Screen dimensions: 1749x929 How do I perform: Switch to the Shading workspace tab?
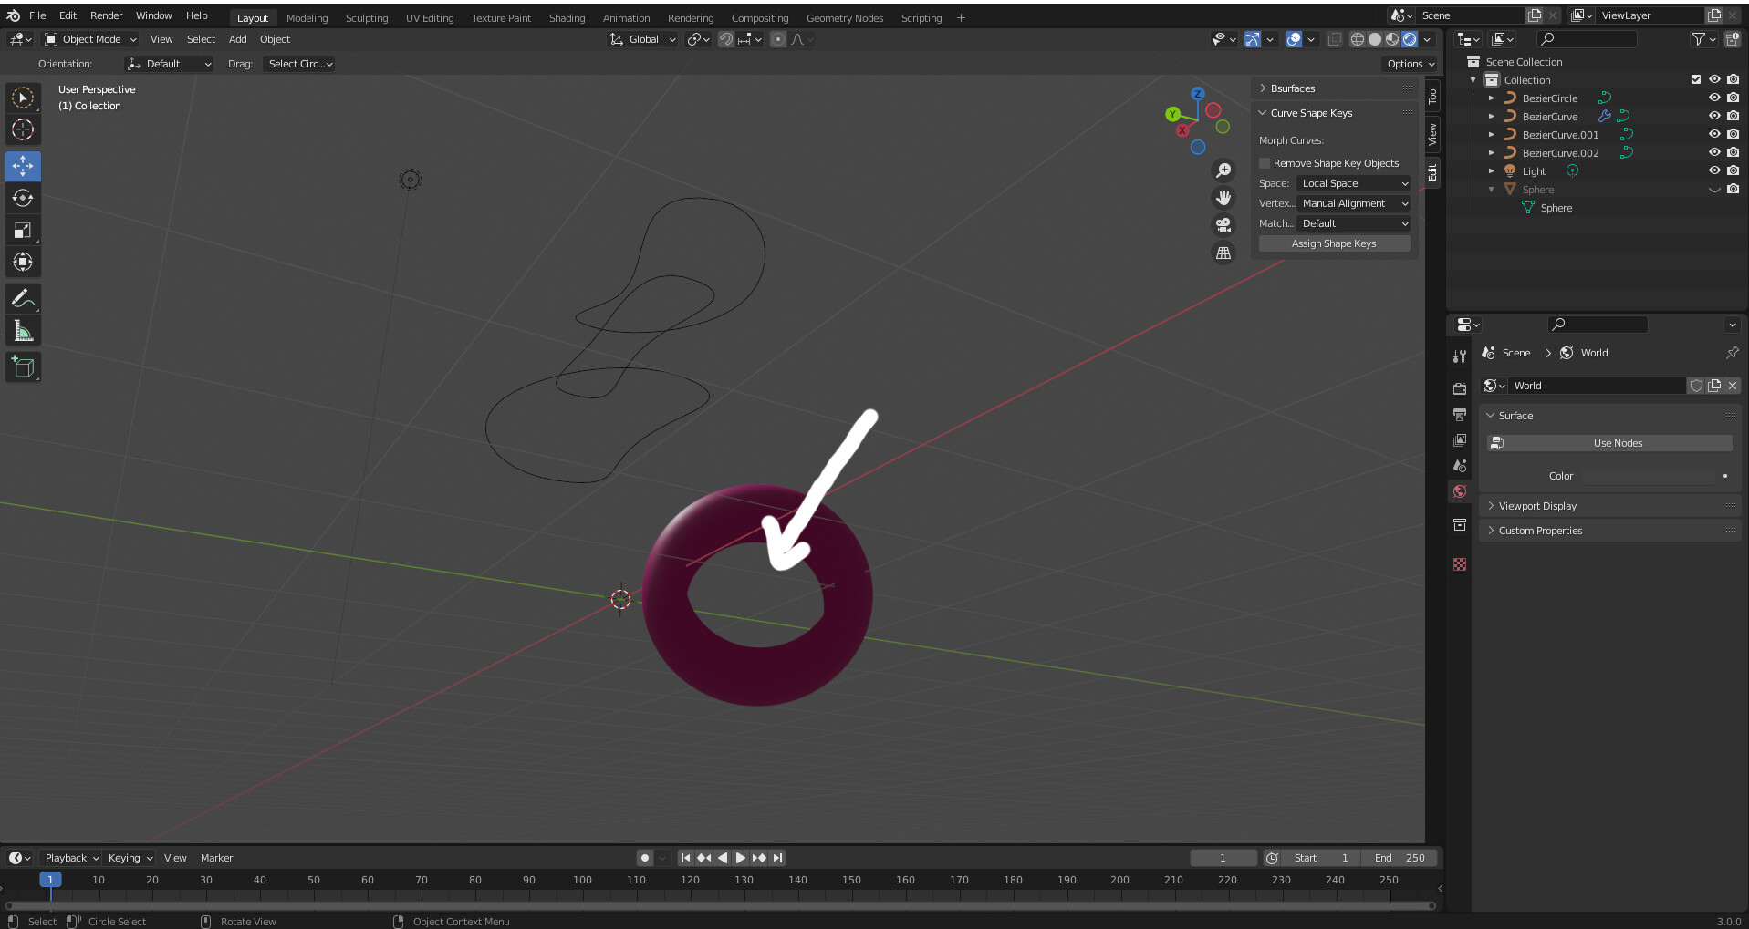point(567,17)
